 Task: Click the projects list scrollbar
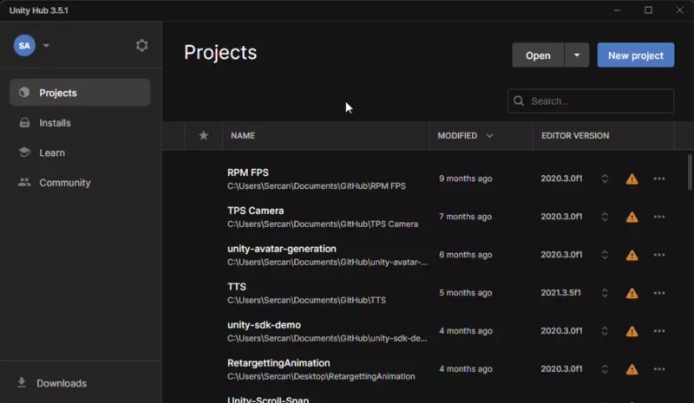[690, 172]
